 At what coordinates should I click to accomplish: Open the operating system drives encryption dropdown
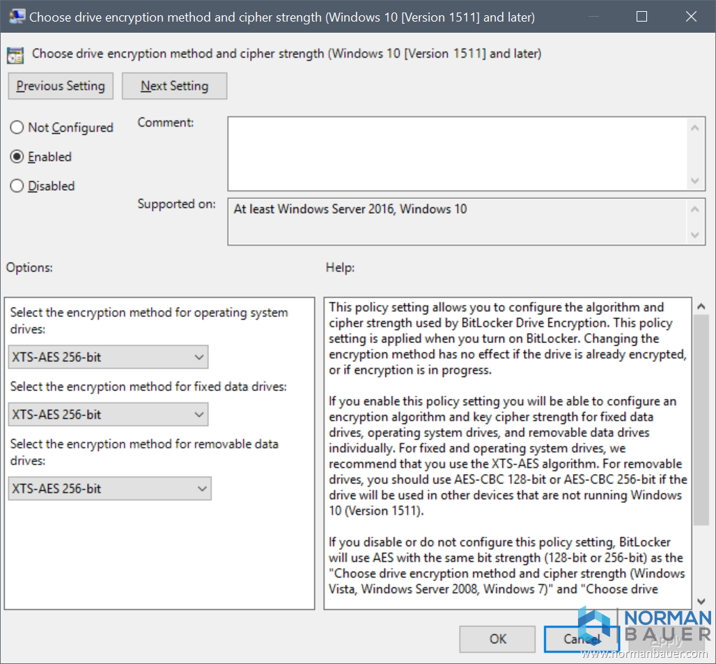click(109, 358)
